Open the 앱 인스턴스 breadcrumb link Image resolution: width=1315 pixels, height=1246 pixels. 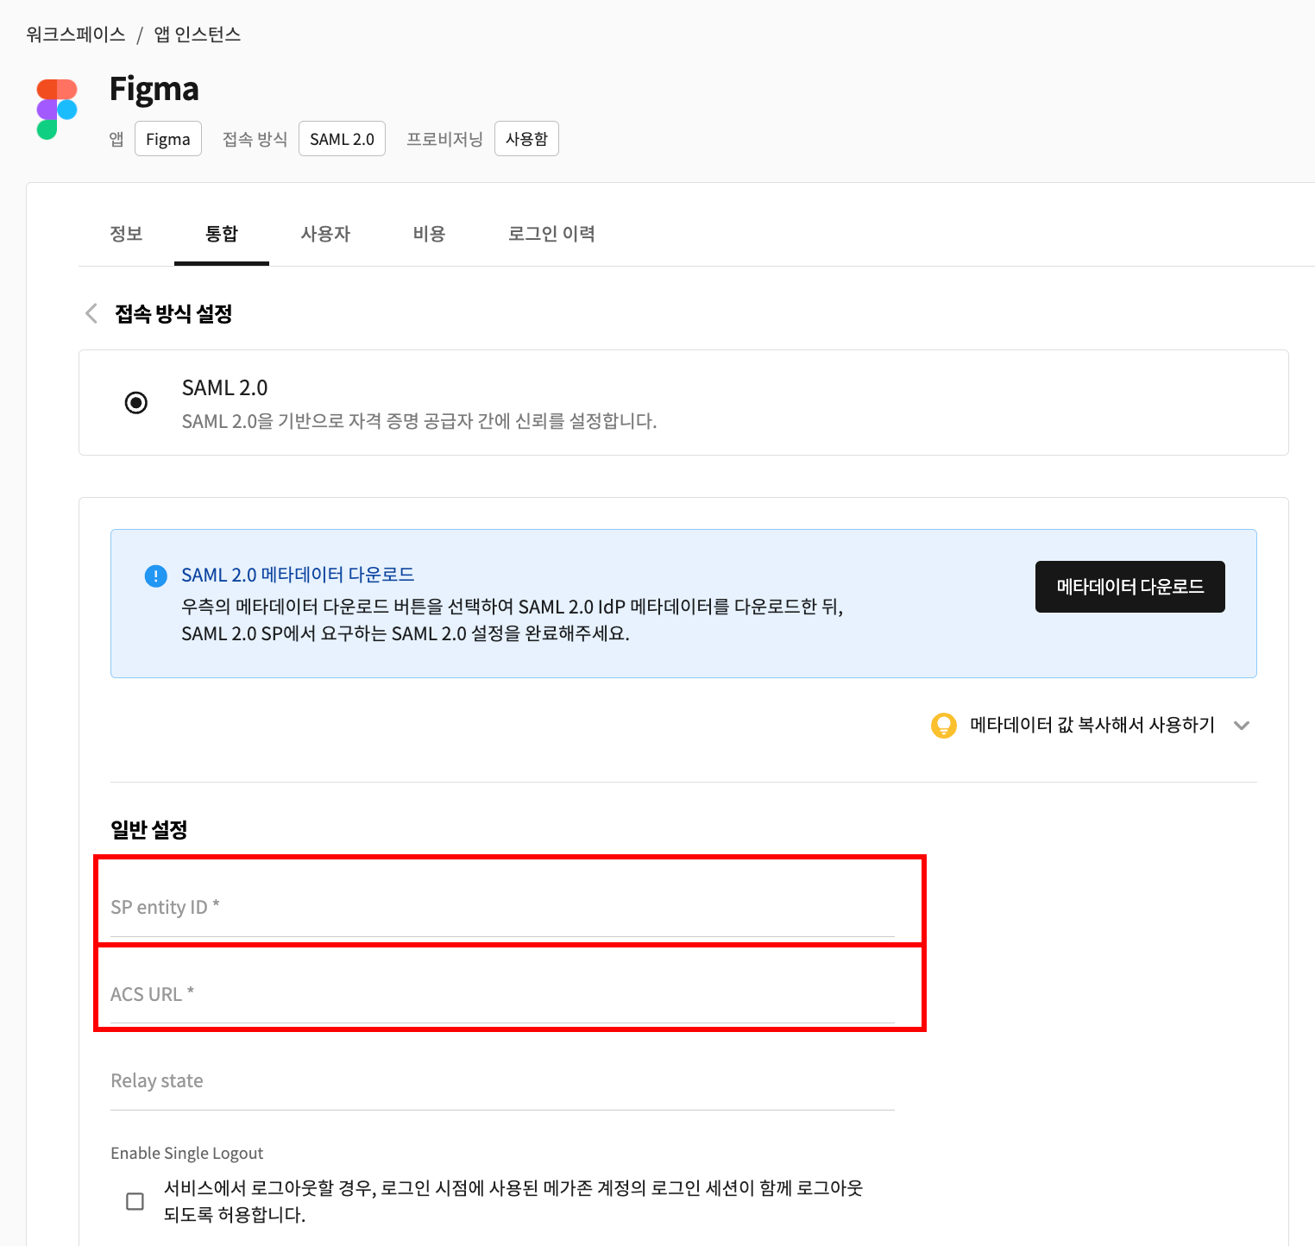(x=198, y=35)
